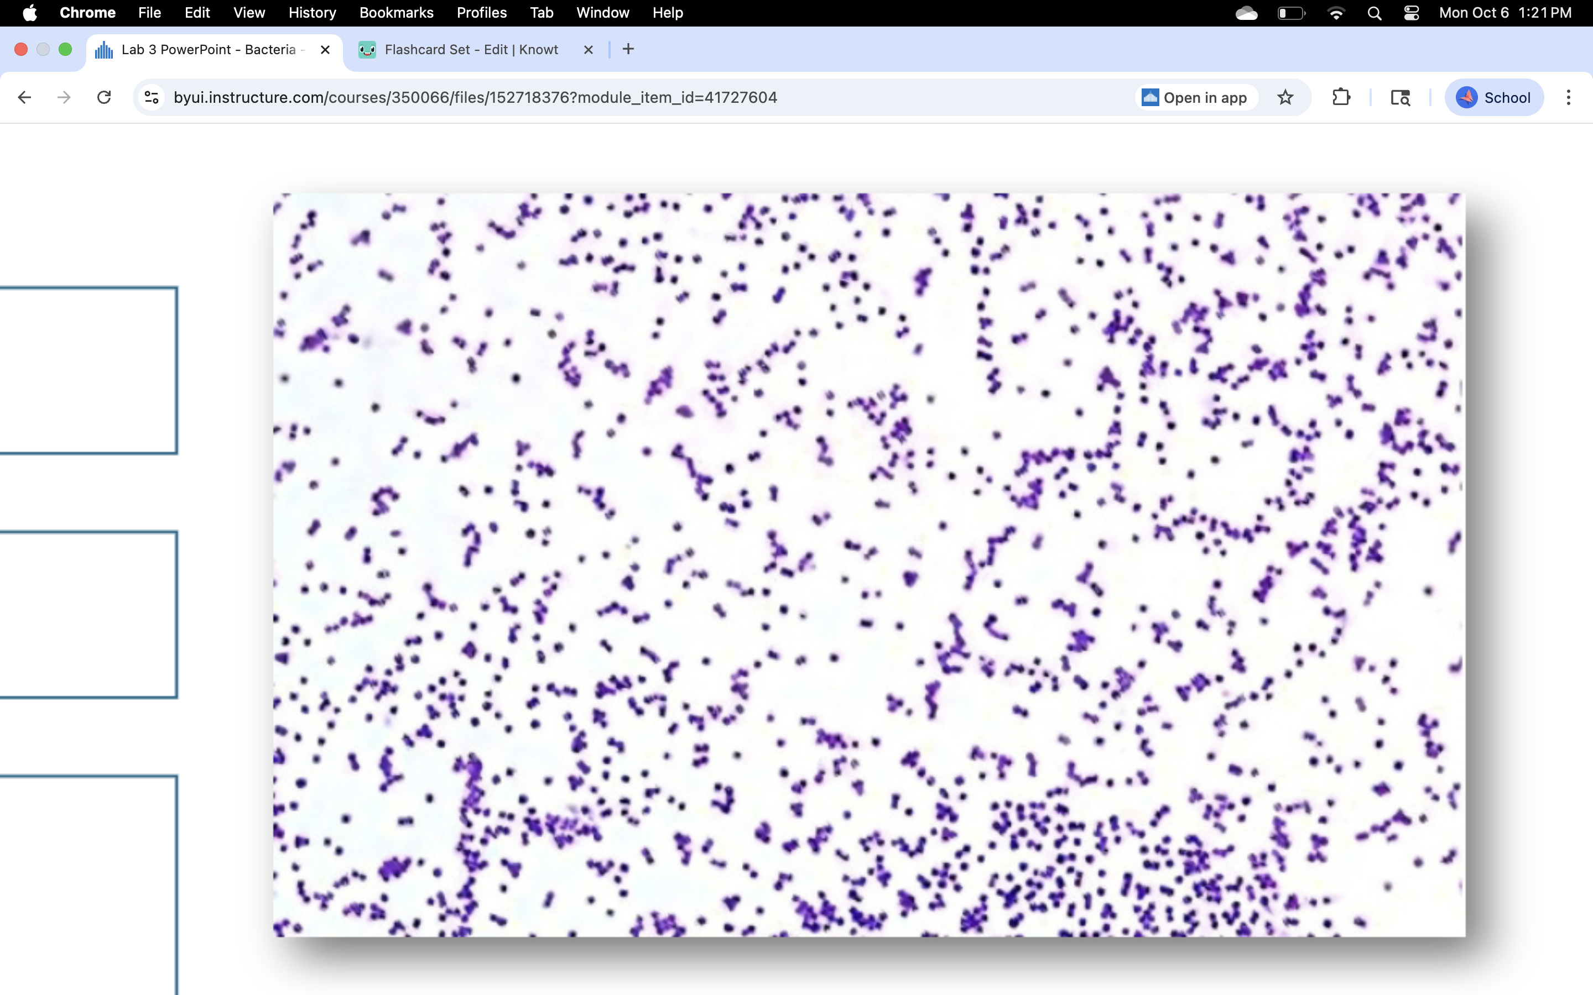The width and height of the screenshot is (1593, 995).
Task: Open the Apple menu
Action: coord(30,13)
